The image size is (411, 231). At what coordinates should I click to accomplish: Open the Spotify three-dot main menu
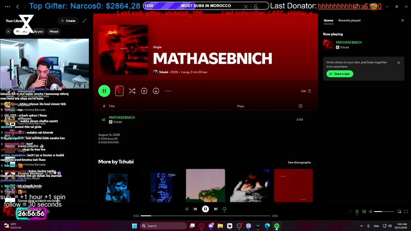(8, 6)
